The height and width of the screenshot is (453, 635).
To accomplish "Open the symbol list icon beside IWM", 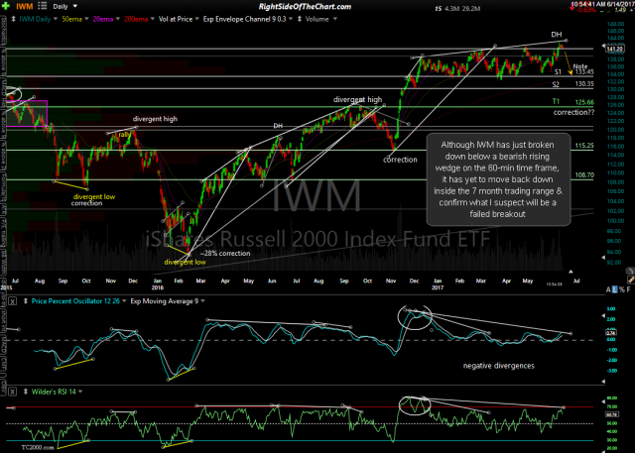I will [42, 6].
